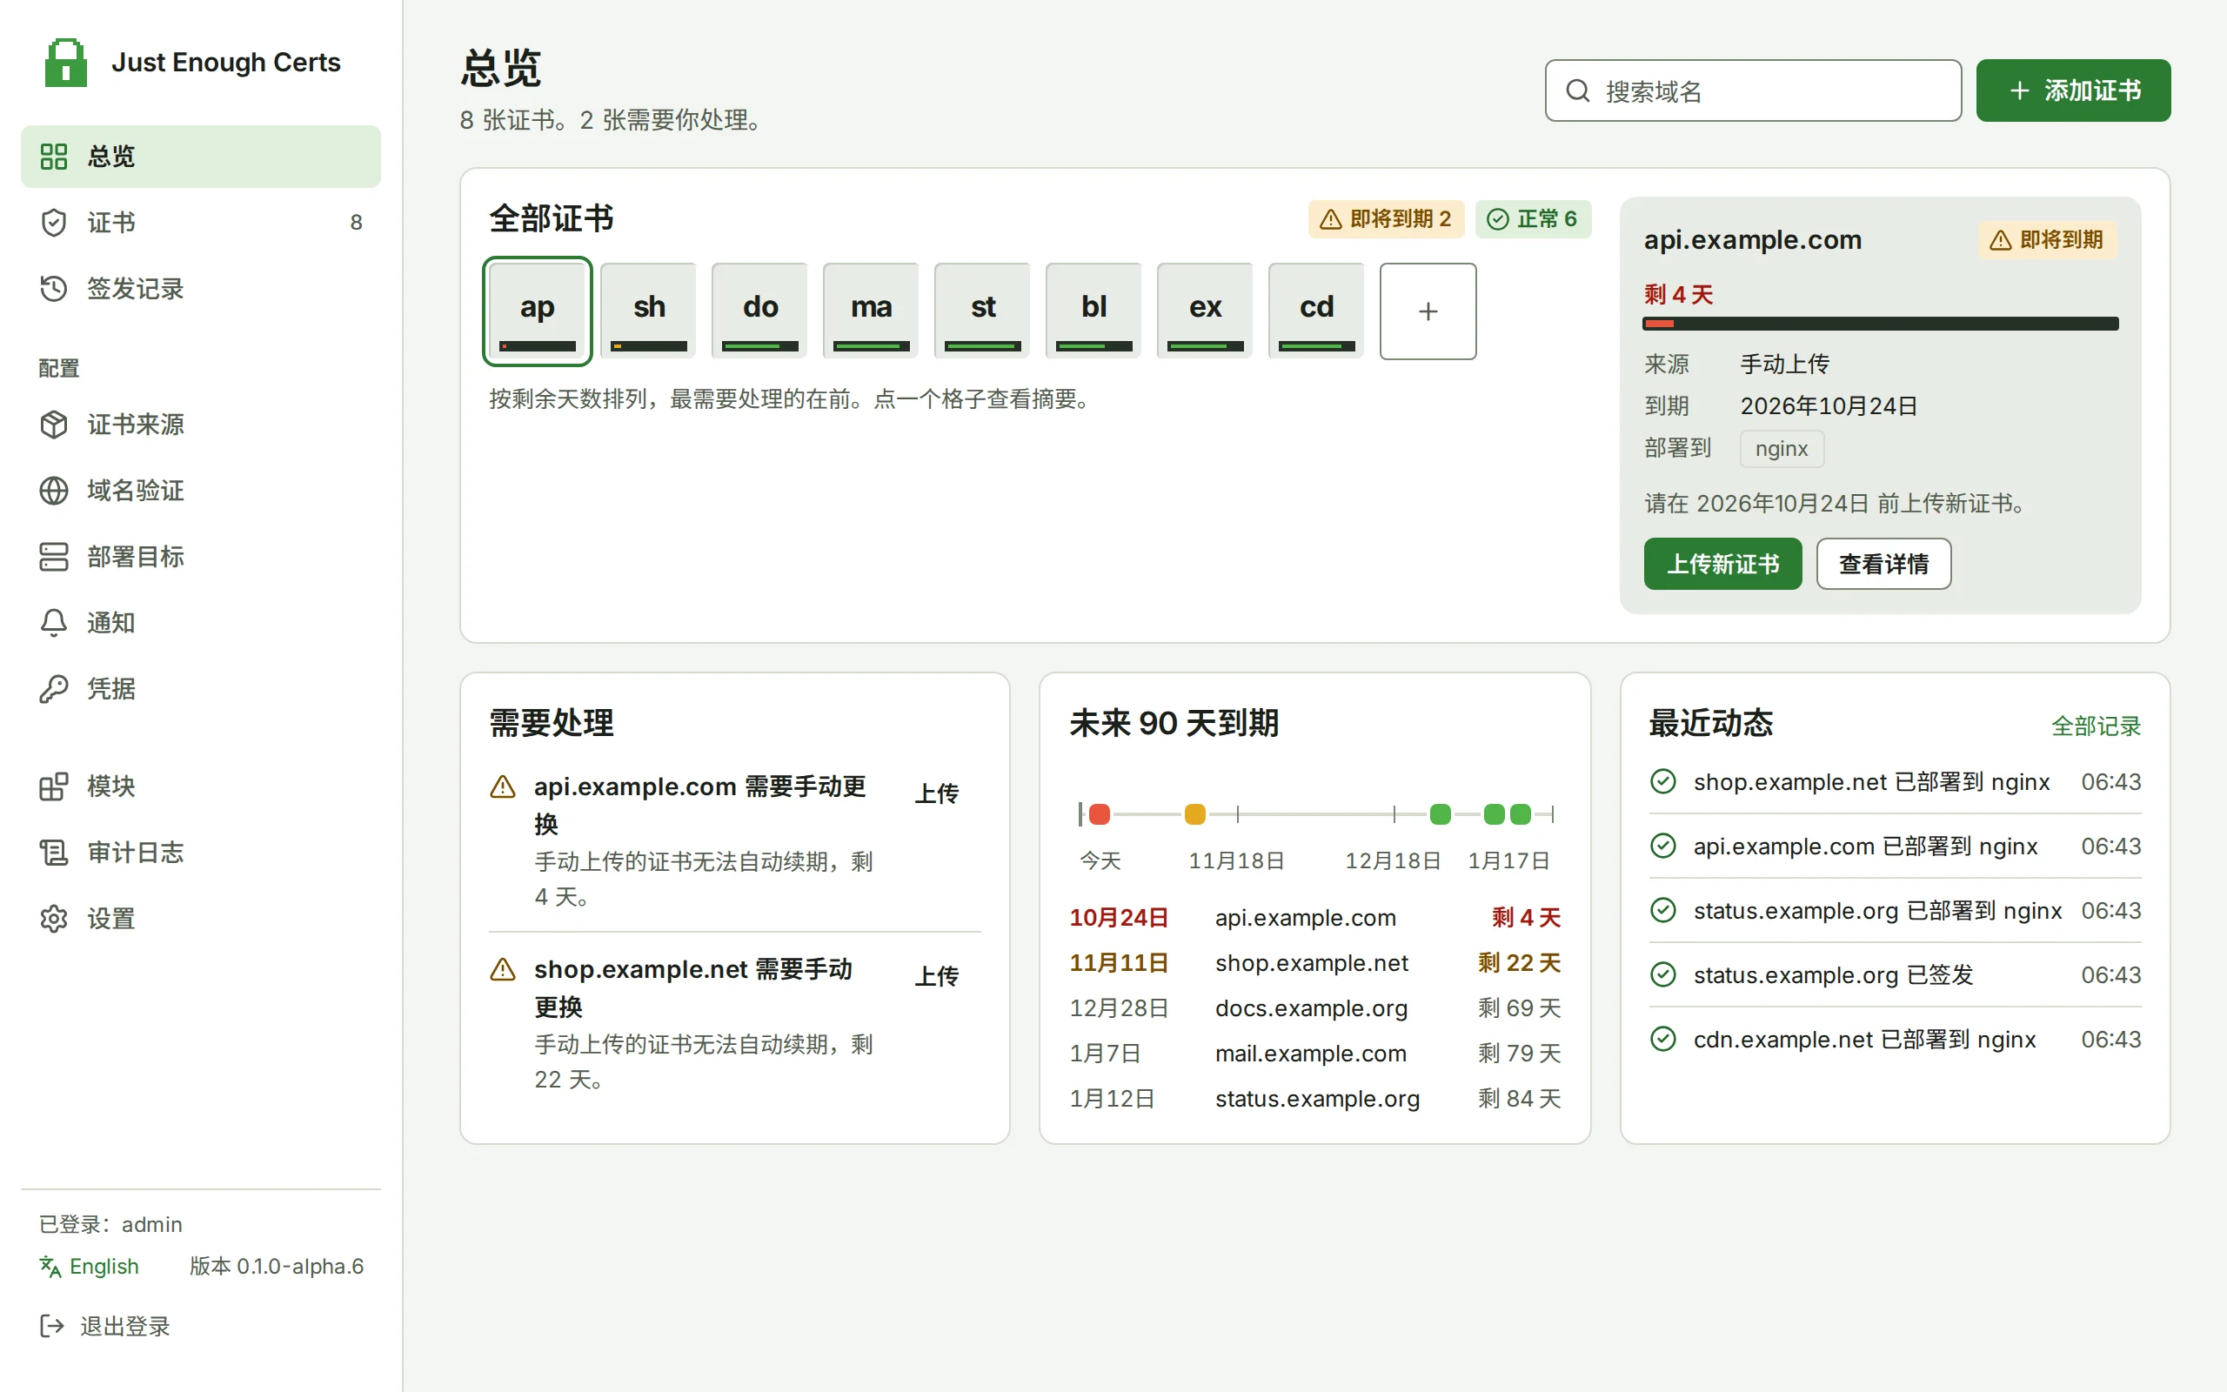2227x1392 pixels.
Task: Select the bl certificate tile
Action: pyautogui.click(x=1094, y=311)
